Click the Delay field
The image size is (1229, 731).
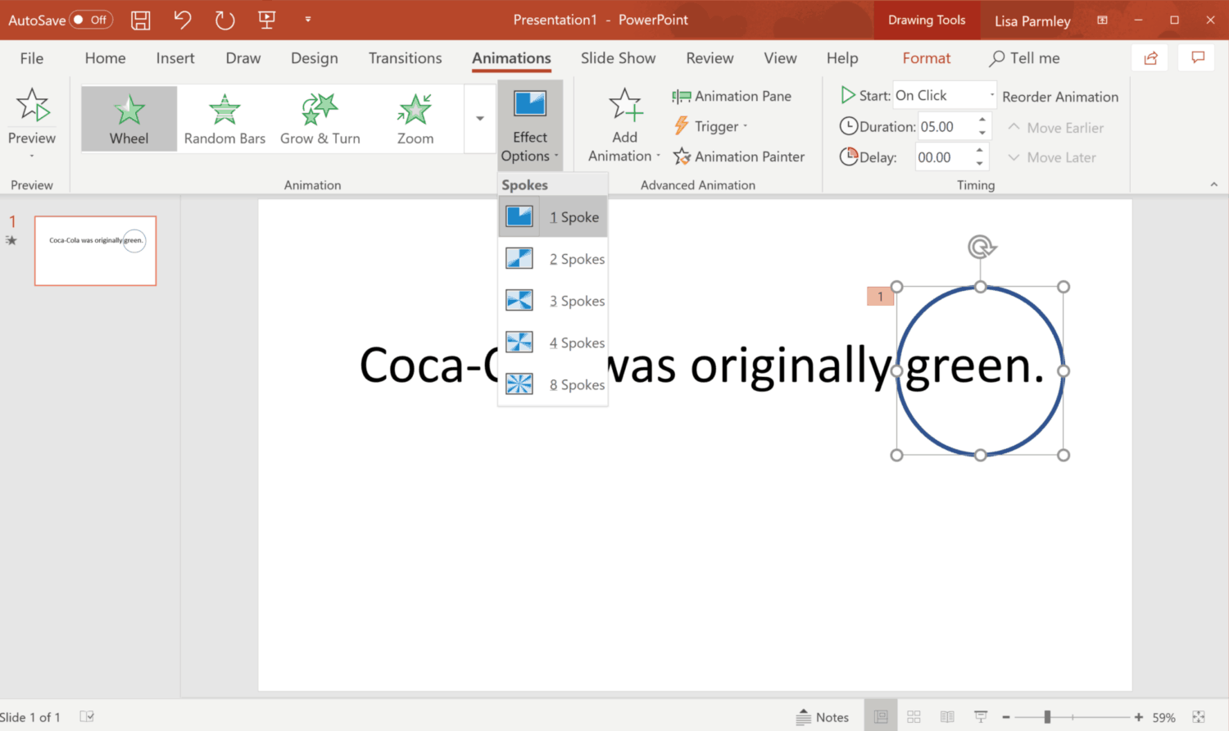[x=942, y=157]
